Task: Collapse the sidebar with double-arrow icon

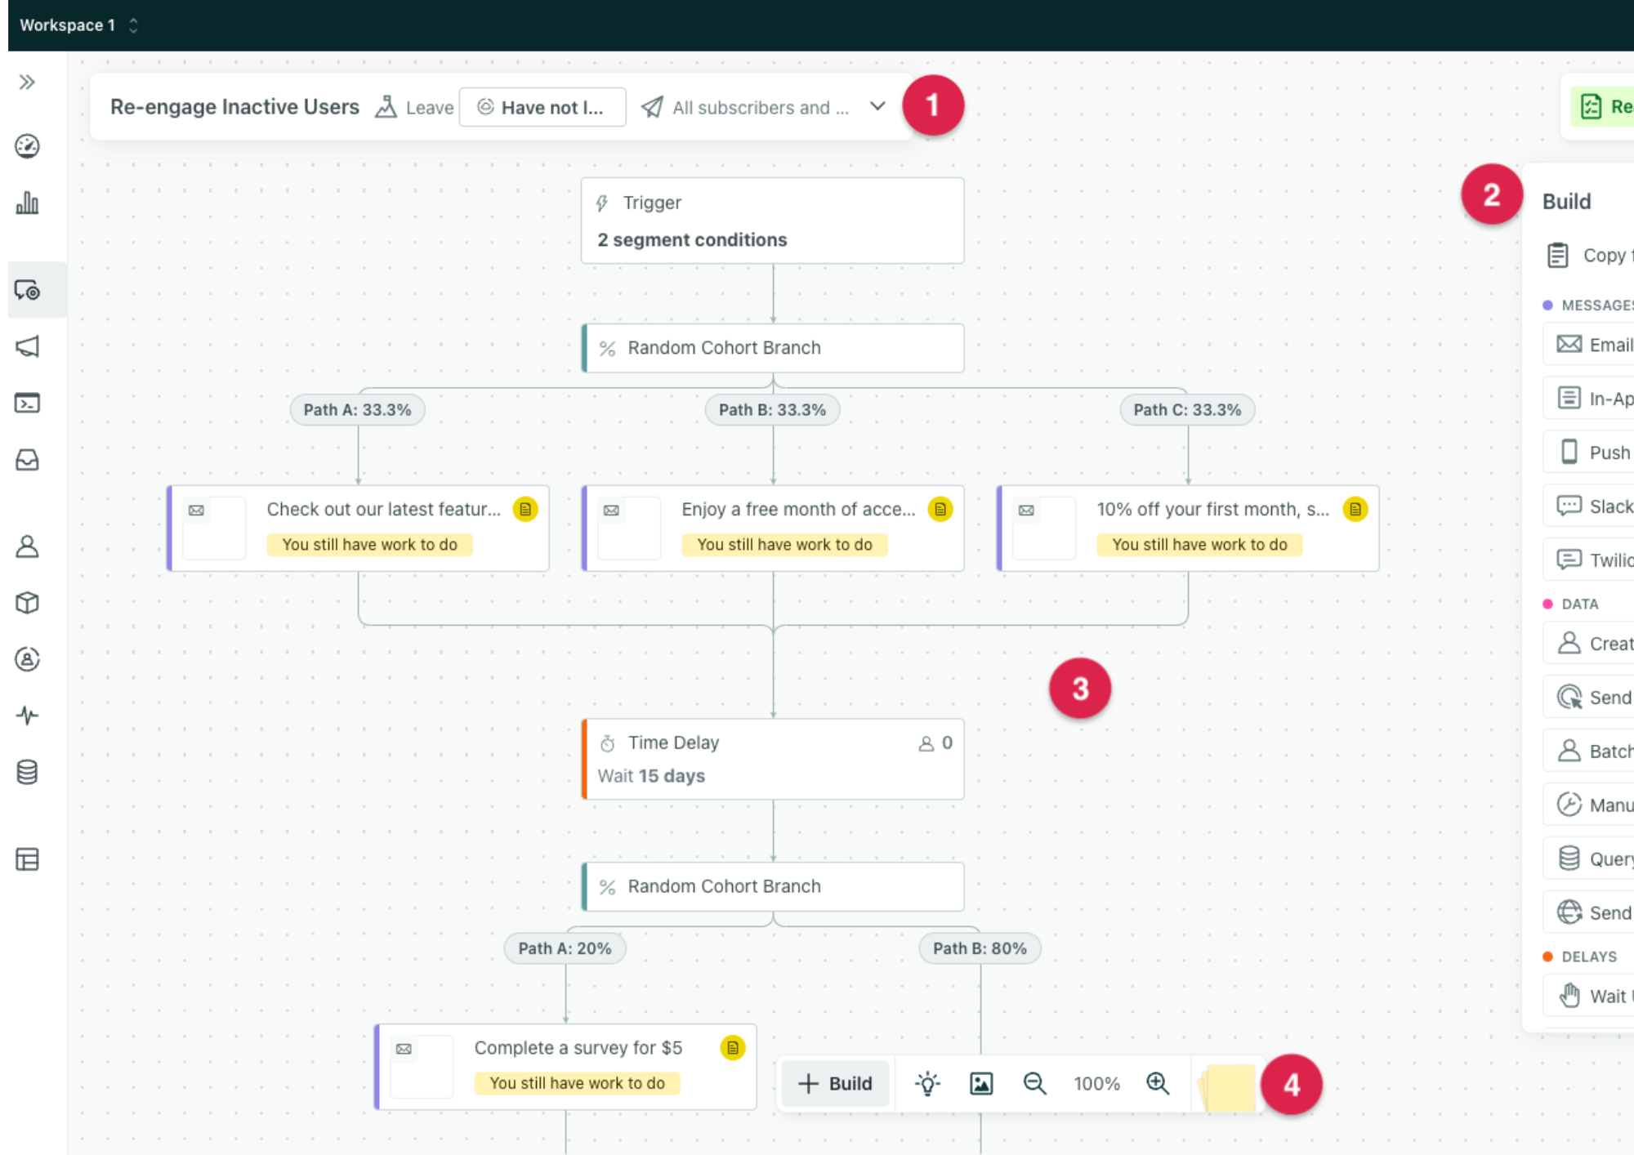Action: (27, 80)
